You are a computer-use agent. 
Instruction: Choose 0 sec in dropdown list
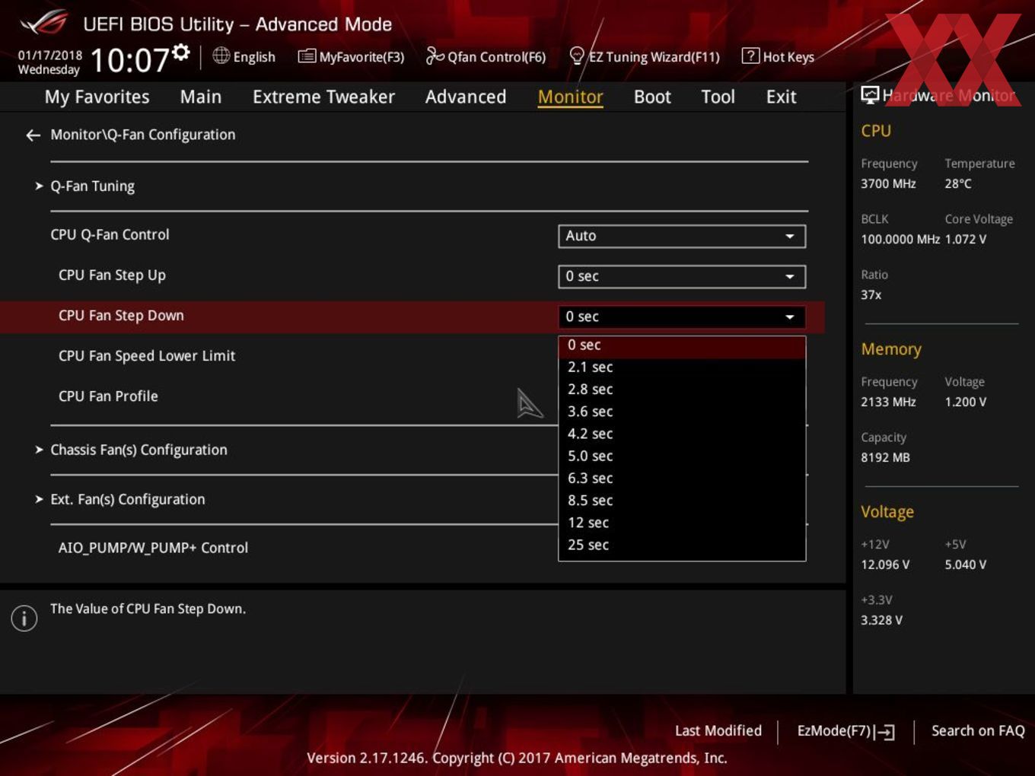682,345
